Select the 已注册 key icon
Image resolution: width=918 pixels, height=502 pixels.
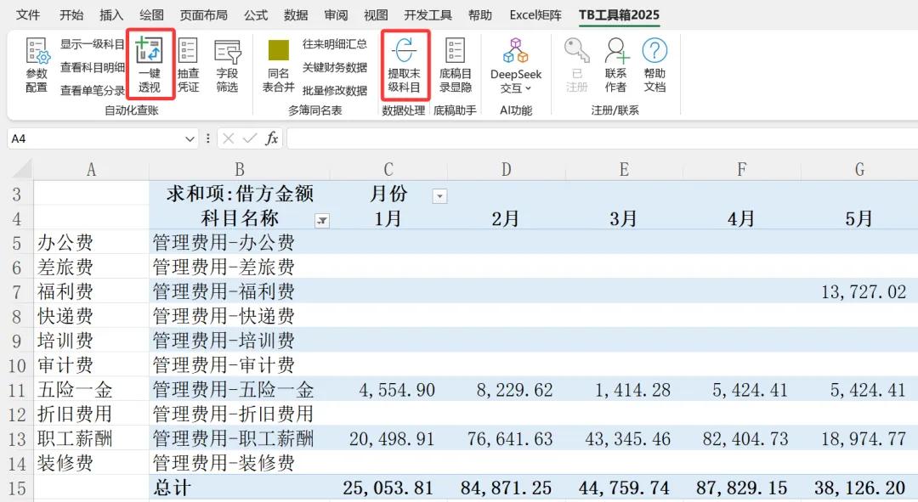[x=576, y=65]
